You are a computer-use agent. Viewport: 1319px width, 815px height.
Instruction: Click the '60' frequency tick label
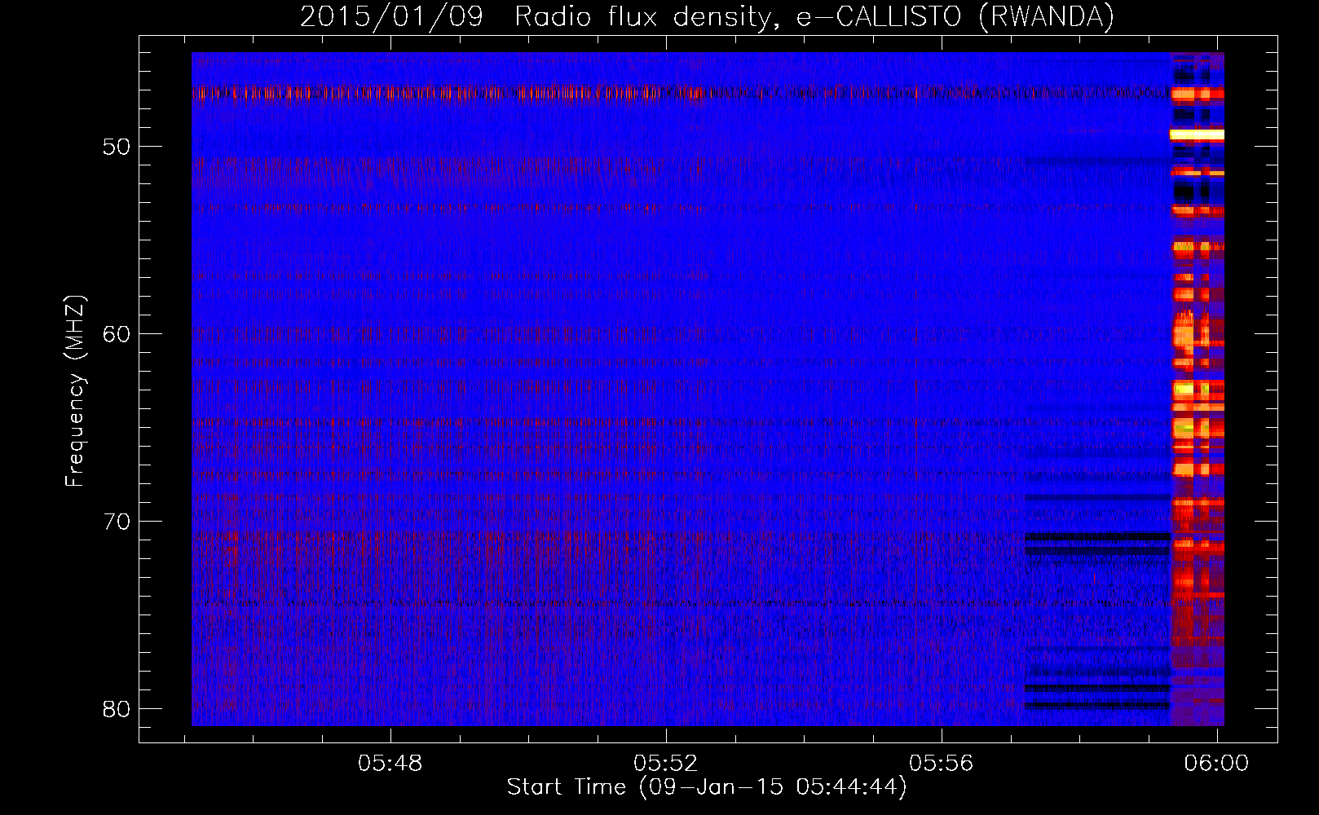117,335
